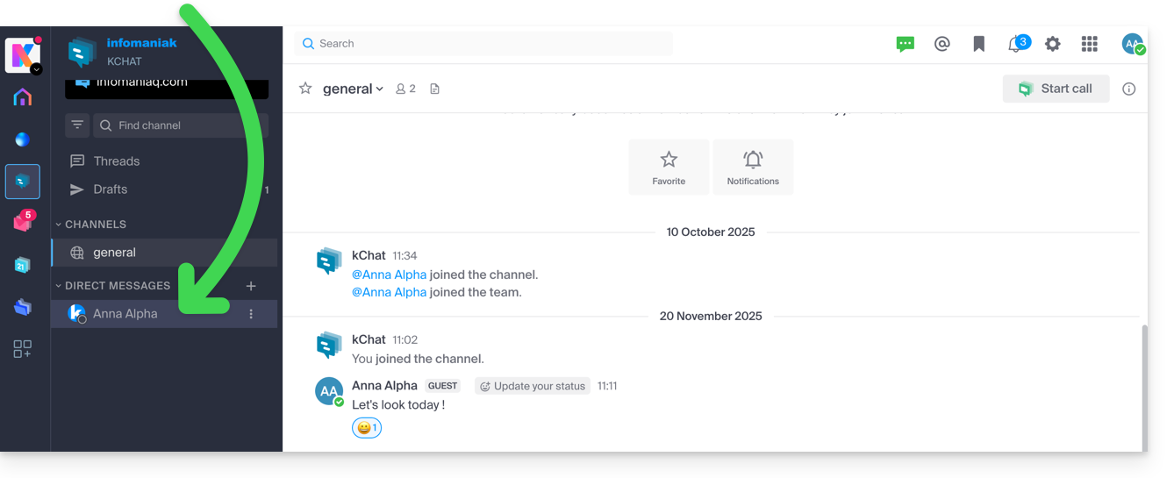The image size is (1174, 478).
Task: Click the message list scrollbar
Action: pos(1143,386)
